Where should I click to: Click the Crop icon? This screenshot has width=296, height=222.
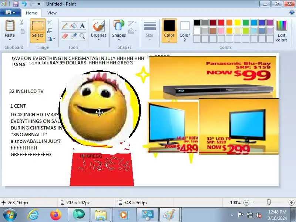tap(50, 23)
